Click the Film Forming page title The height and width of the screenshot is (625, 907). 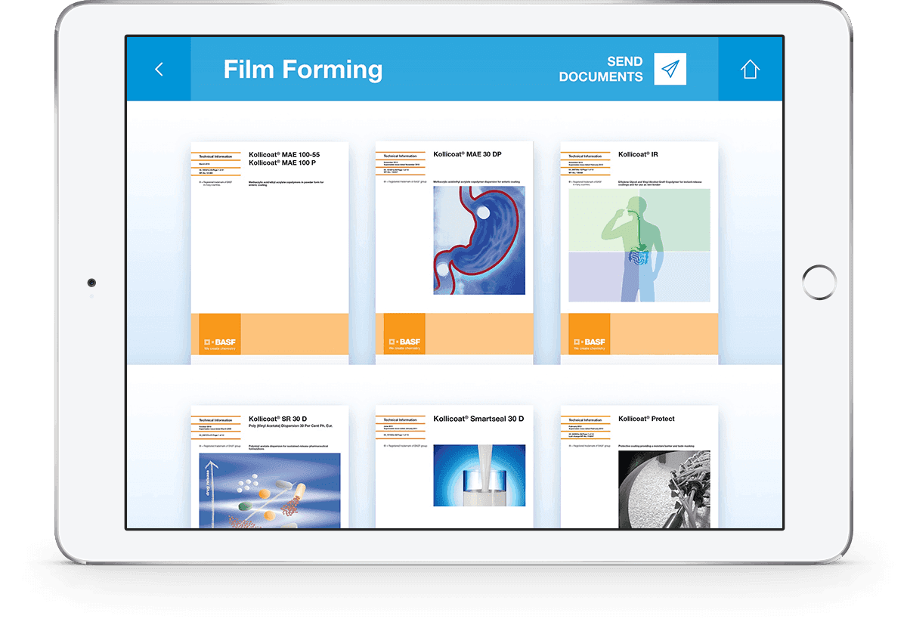pyautogui.click(x=302, y=70)
